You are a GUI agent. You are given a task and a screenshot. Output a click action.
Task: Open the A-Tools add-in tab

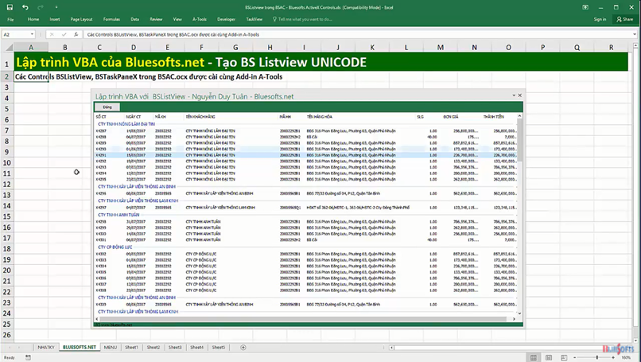[199, 19]
